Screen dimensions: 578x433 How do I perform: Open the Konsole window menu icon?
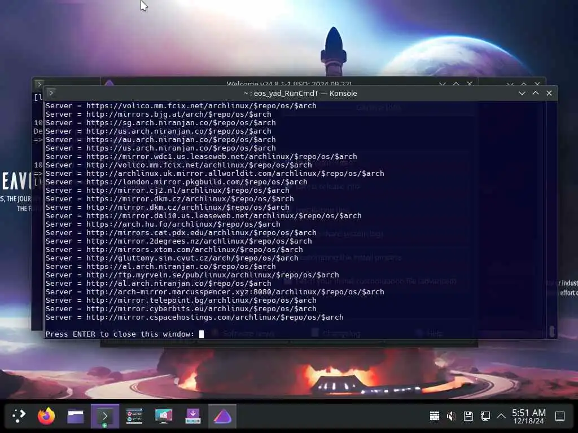pos(51,93)
